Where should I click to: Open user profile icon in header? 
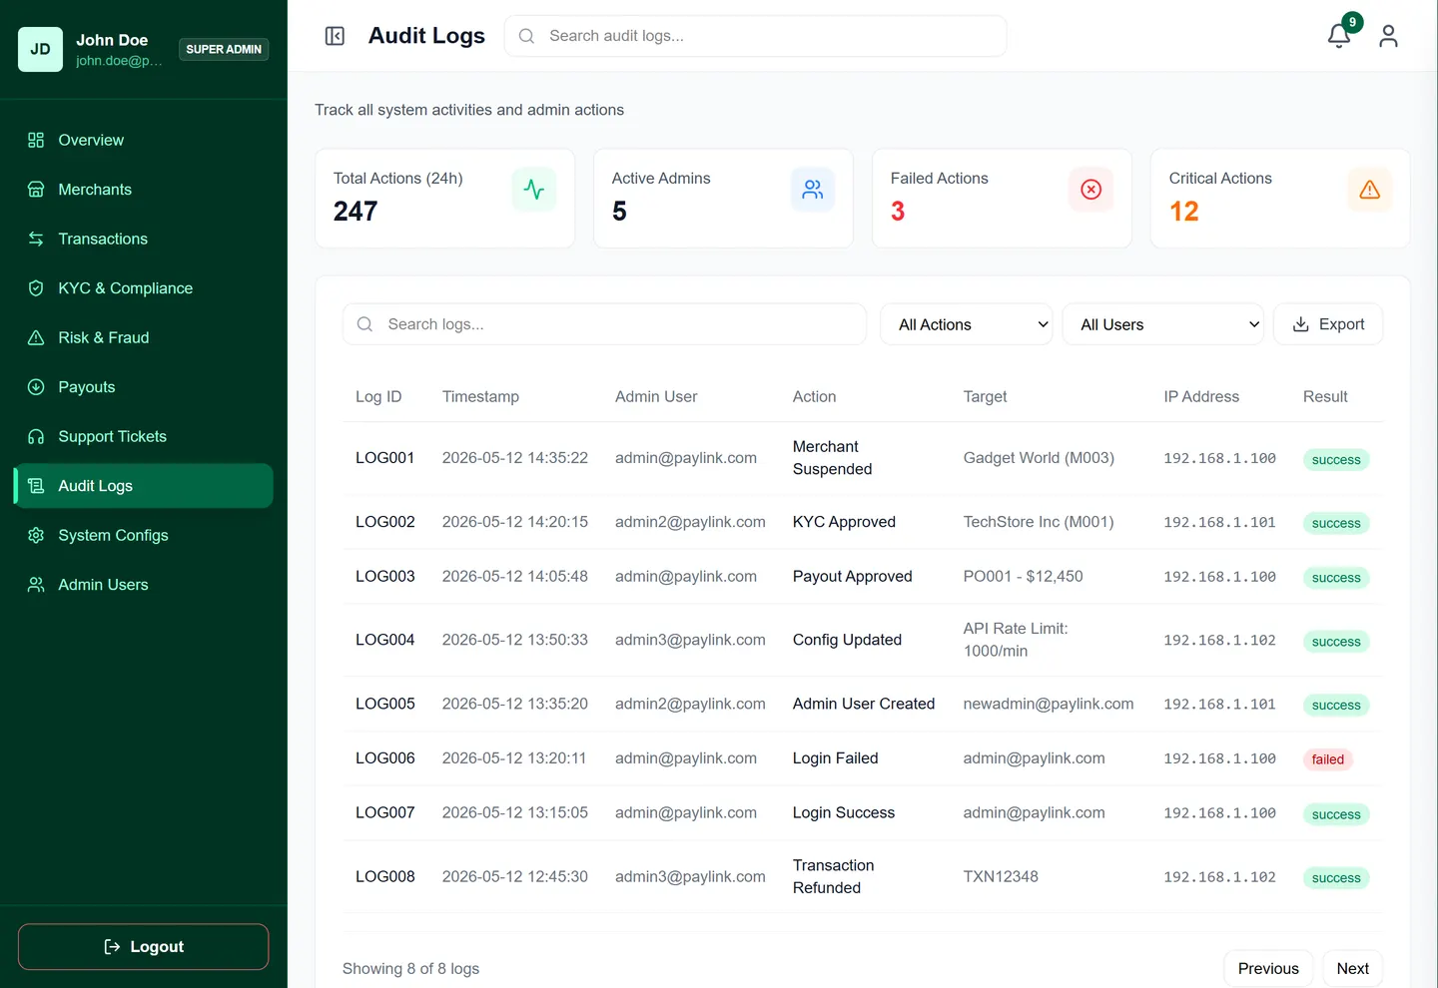1388,36
